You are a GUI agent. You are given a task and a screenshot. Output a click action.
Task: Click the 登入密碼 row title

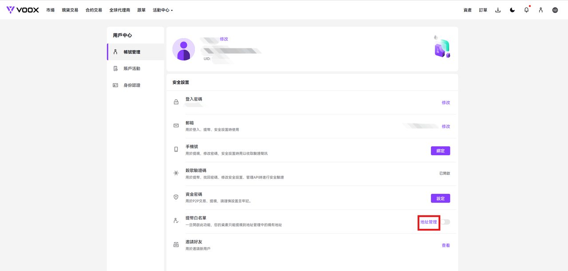coord(193,99)
